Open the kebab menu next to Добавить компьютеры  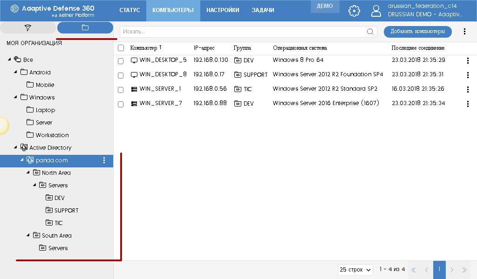tap(464, 31)
